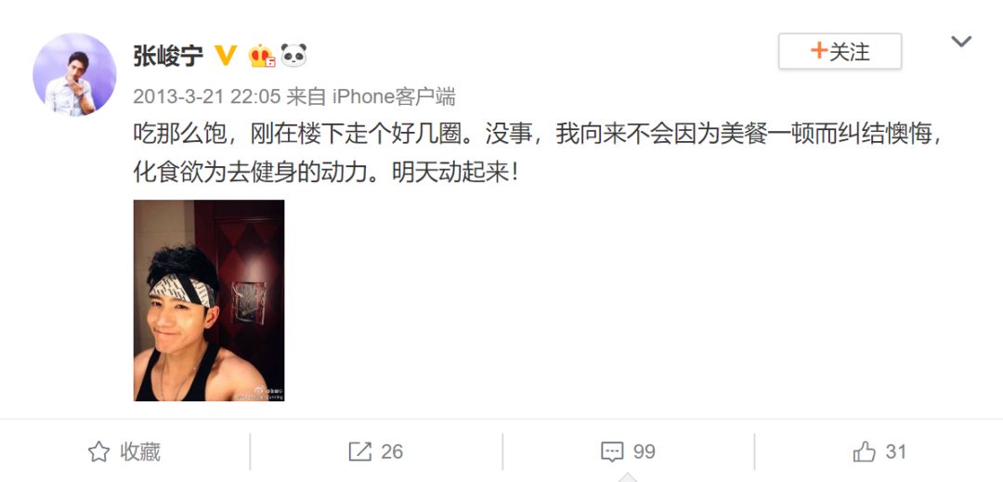Click the username 张峻宁
The width and height of the screenshot is (1003, 482).
pyautogui.click(x=167, y=56)
